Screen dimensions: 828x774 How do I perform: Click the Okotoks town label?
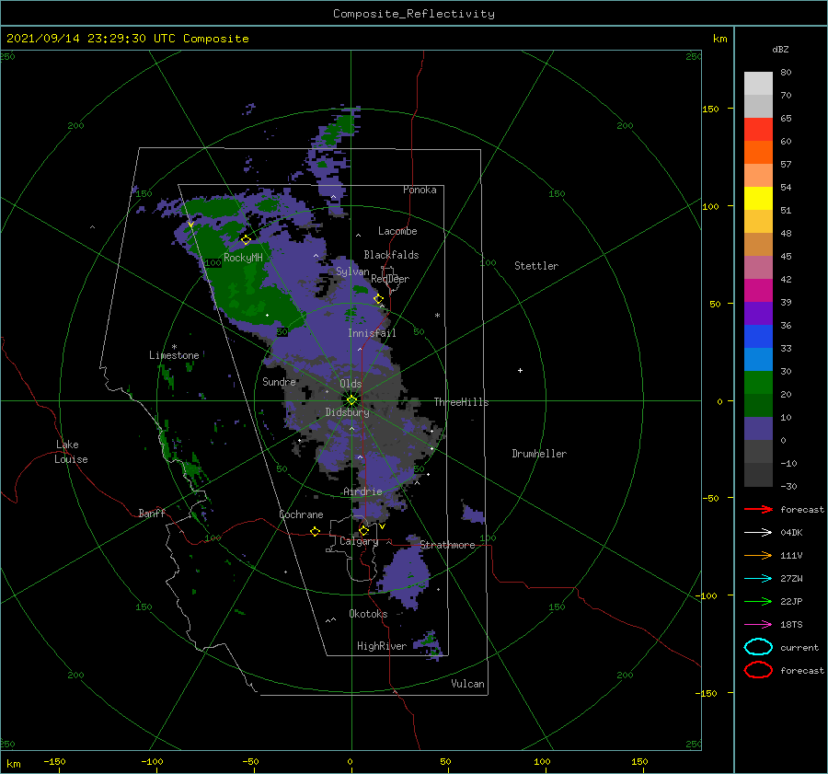click(x=368, y=614)
